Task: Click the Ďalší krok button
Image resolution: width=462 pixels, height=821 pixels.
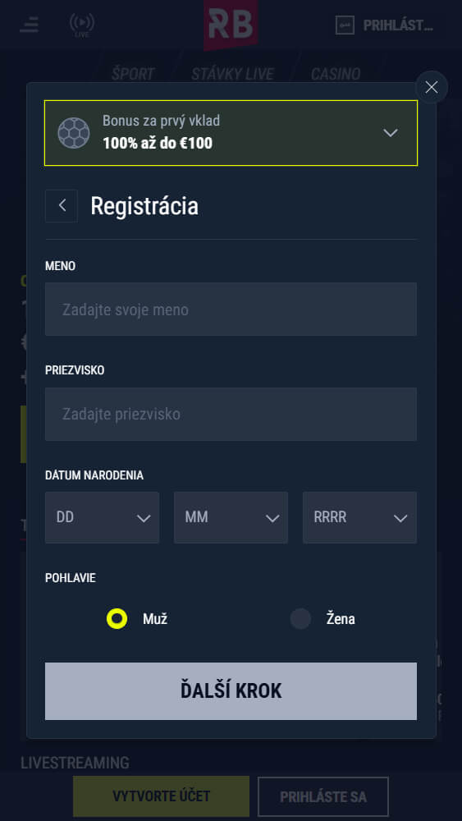Action: [x=231, y=691]
